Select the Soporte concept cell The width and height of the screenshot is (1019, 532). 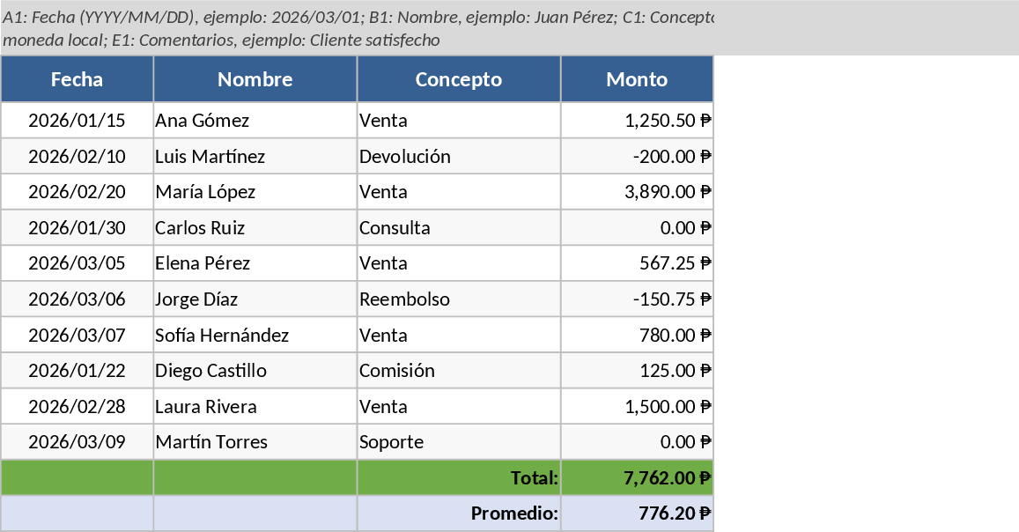[458, 442]
